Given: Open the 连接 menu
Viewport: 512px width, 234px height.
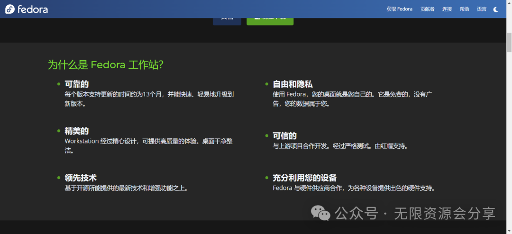Looking at the screenshot, I should [447, 9].
